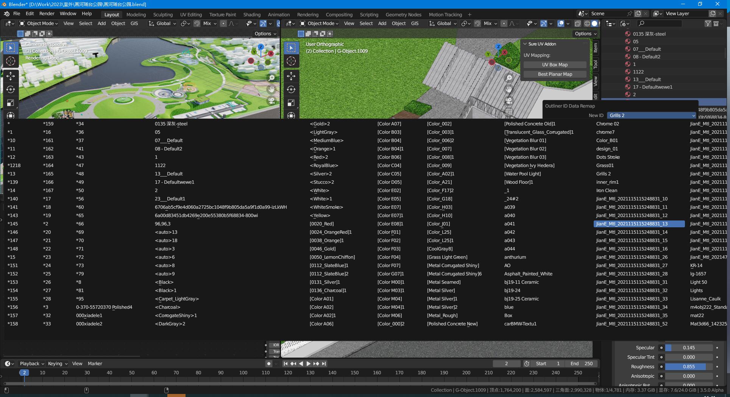Open the outliner filter funnel icon
The height and width of the screenshot is (397, 730).
[x=707, y=23]
